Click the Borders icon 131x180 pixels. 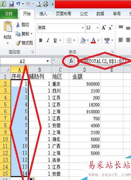coord(69,41)
